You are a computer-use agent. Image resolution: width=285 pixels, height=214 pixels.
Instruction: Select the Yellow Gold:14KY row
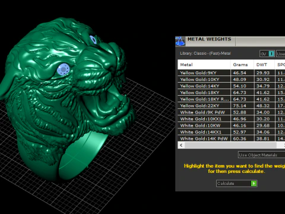(232, 86)
